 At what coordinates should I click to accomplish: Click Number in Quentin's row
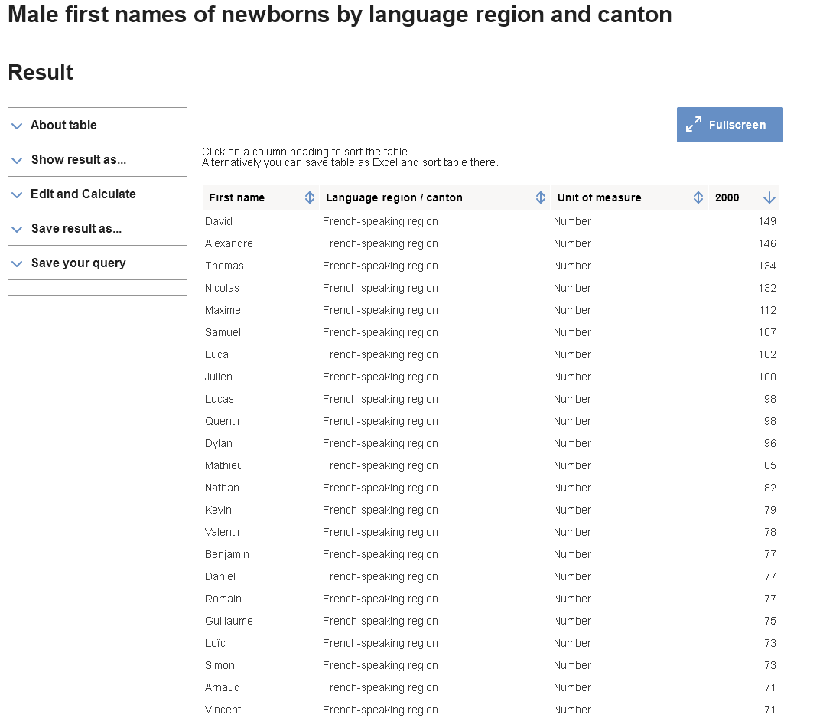tap(572, 421)
